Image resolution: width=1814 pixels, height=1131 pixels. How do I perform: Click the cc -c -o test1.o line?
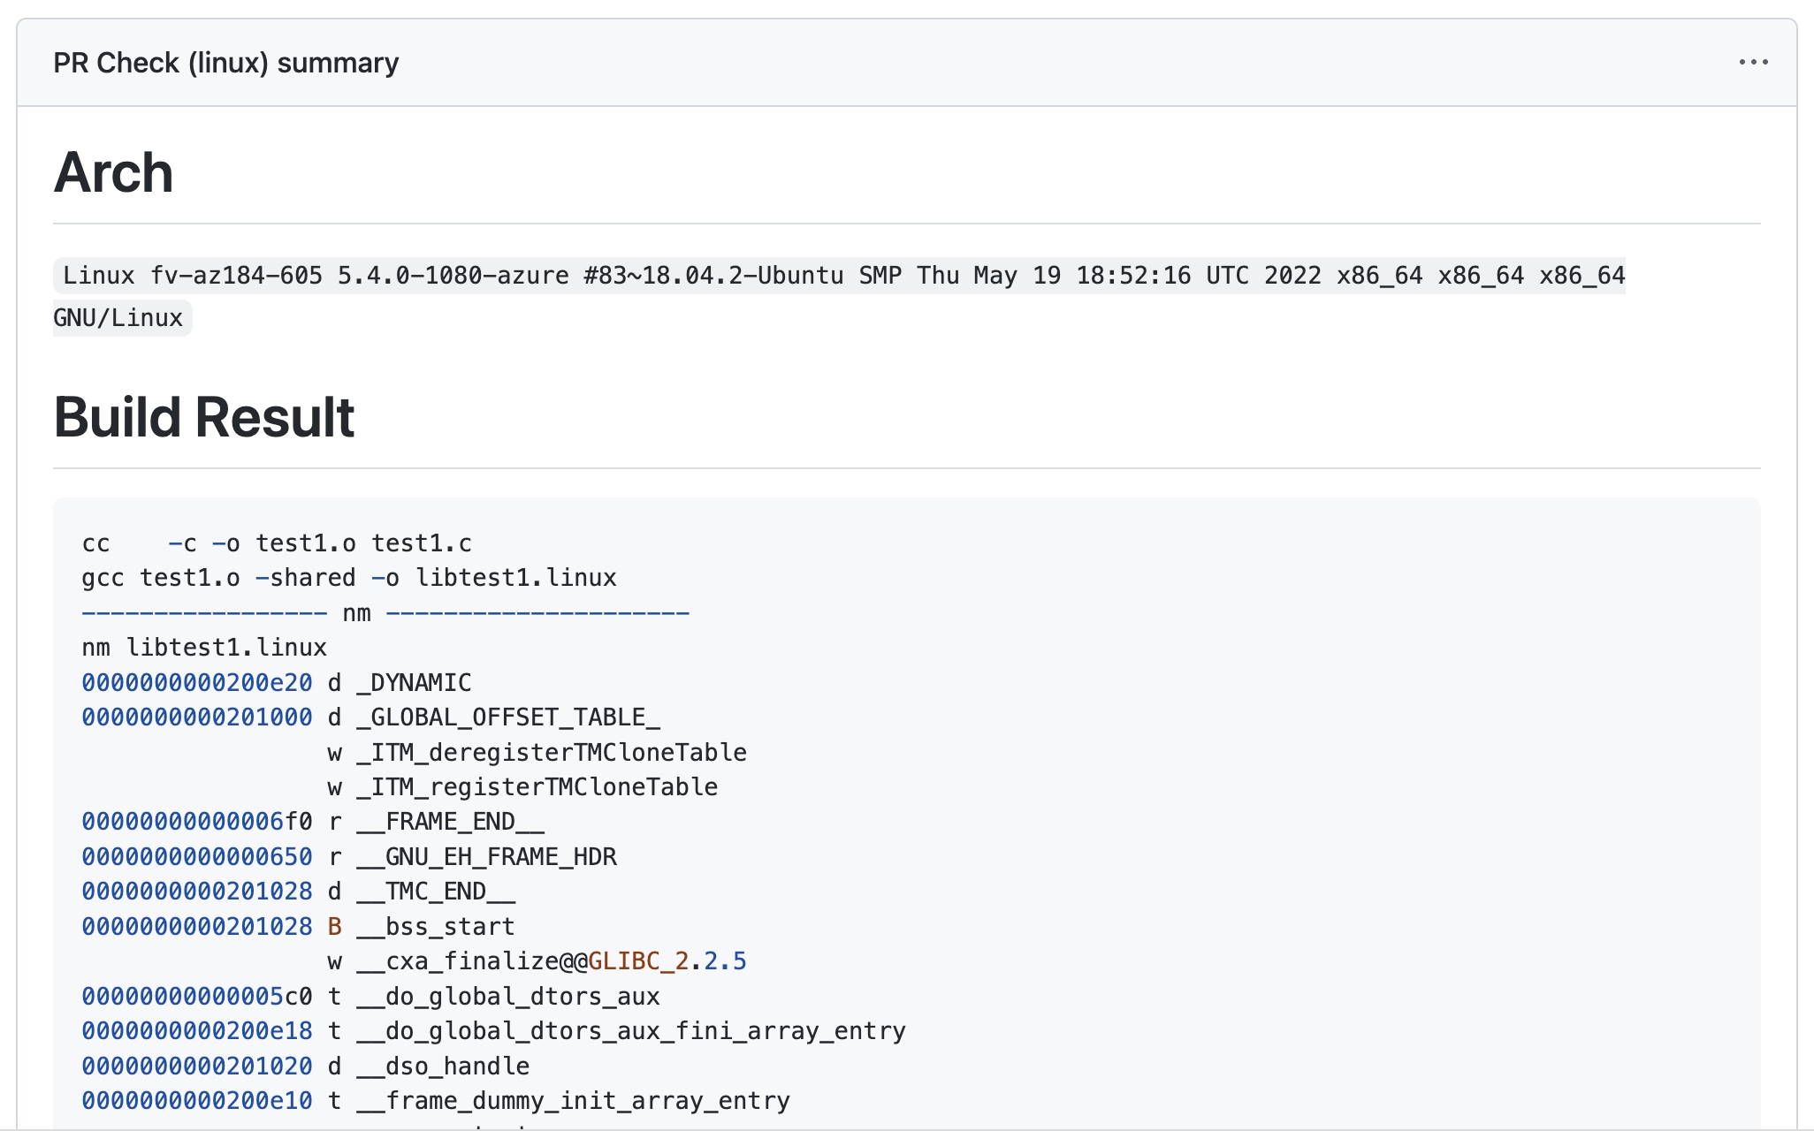coord(277,543)
